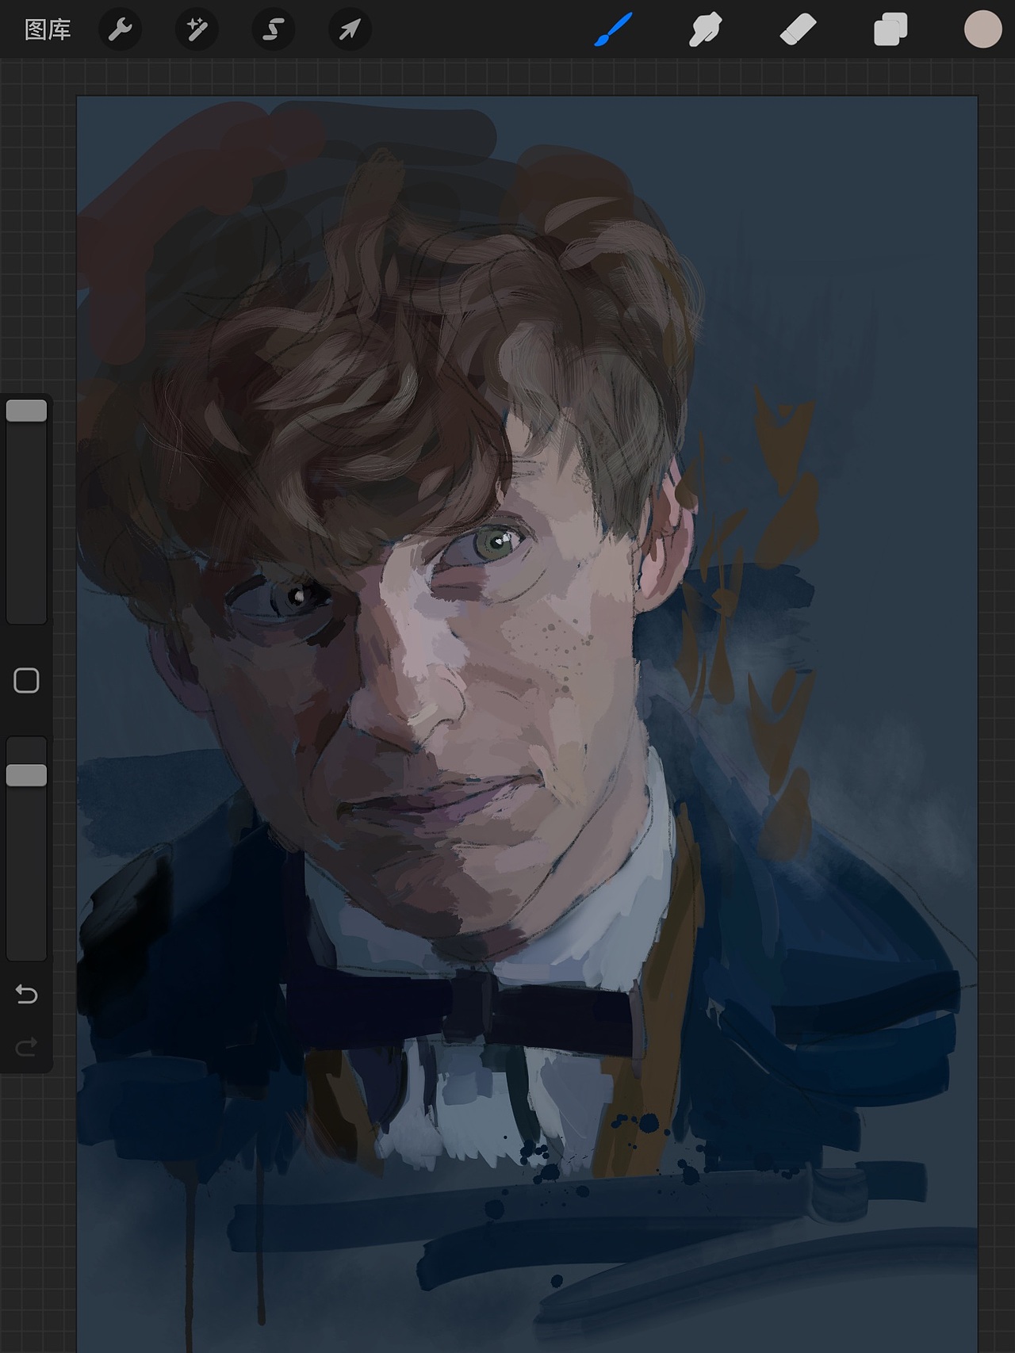Activate the Selection tool

[274, 30]
